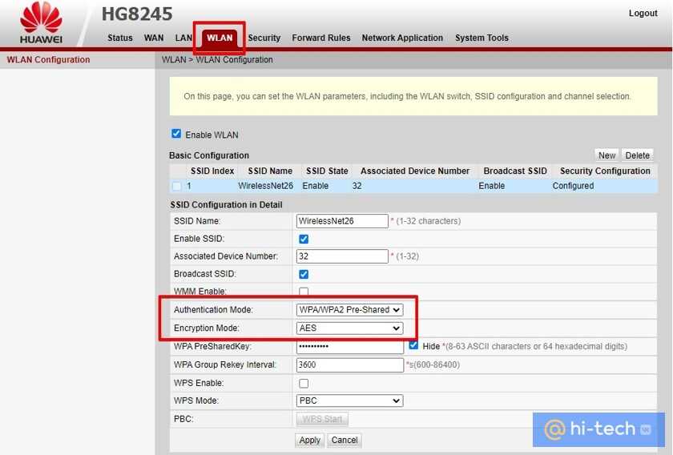Open the Status tab
Viewport: 673px width, 455px height.
(x=120, y=38)
